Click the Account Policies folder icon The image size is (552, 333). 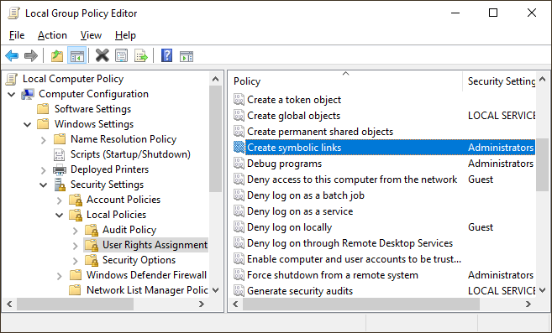76,200
